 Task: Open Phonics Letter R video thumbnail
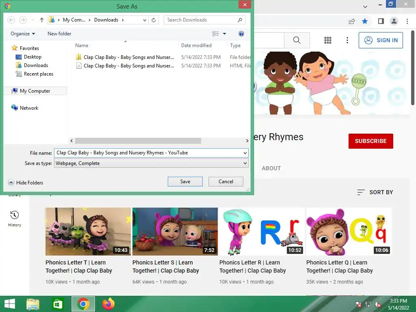(x=262, y=232)
